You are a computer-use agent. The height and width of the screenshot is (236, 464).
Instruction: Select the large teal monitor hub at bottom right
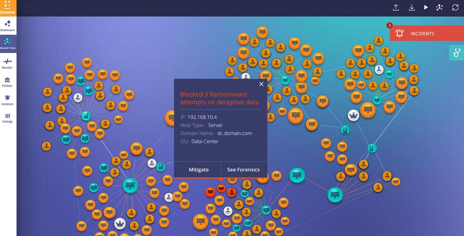tap(335, 195)
